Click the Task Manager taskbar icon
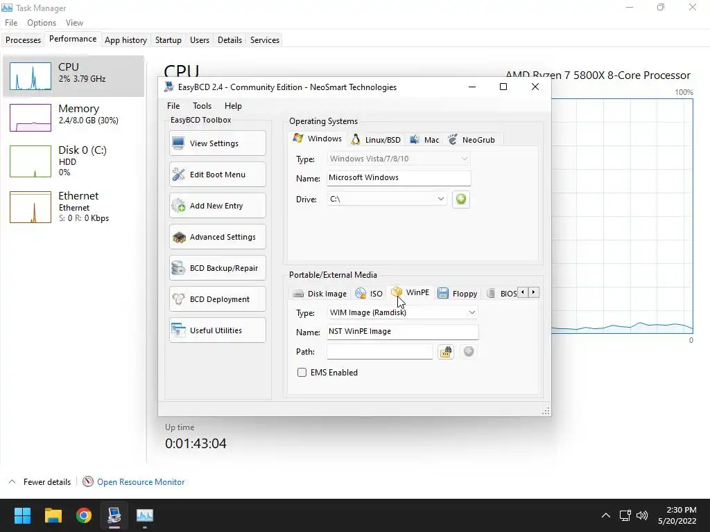The height and width of the screenshot is (532, 710). 145,515
